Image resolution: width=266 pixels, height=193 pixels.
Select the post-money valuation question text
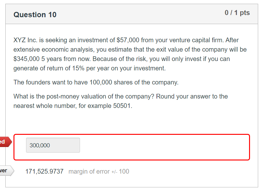120,101
